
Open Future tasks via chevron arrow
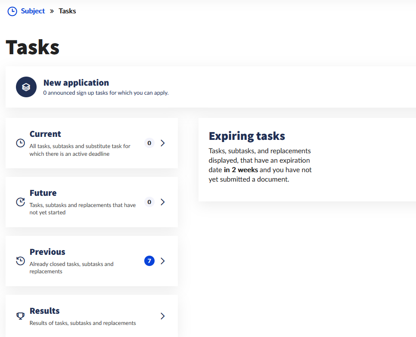click(163, 202)
